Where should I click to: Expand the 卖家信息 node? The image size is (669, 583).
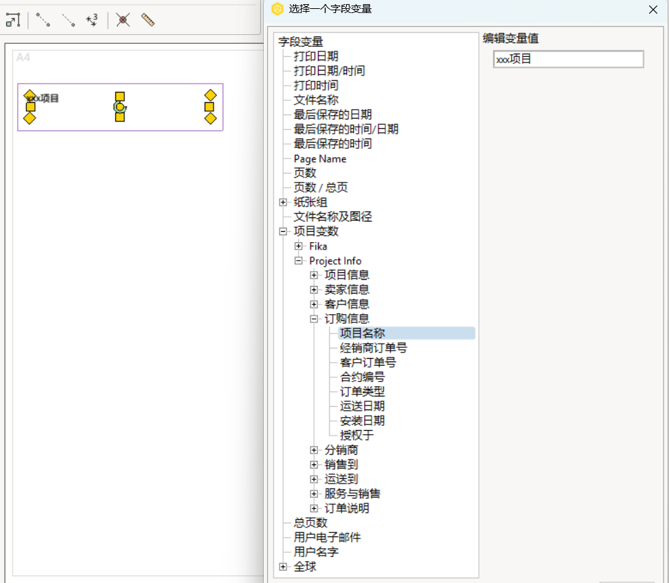click(314, 290)
